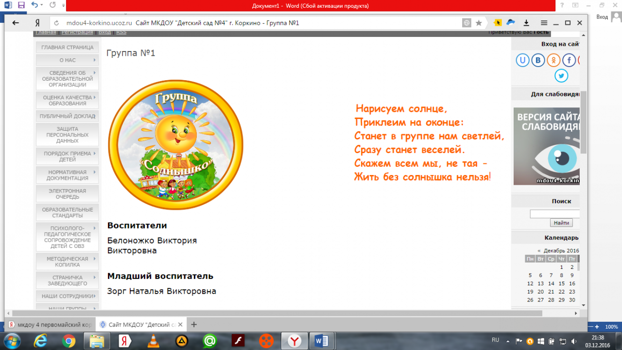Click the page vertical scrollbar thumb
622x350 pixels.
(584, 122)
